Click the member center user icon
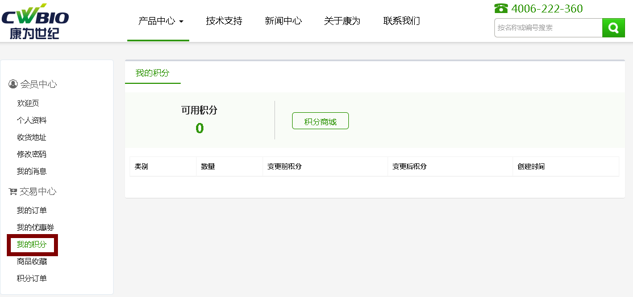 tap(13, 84)
